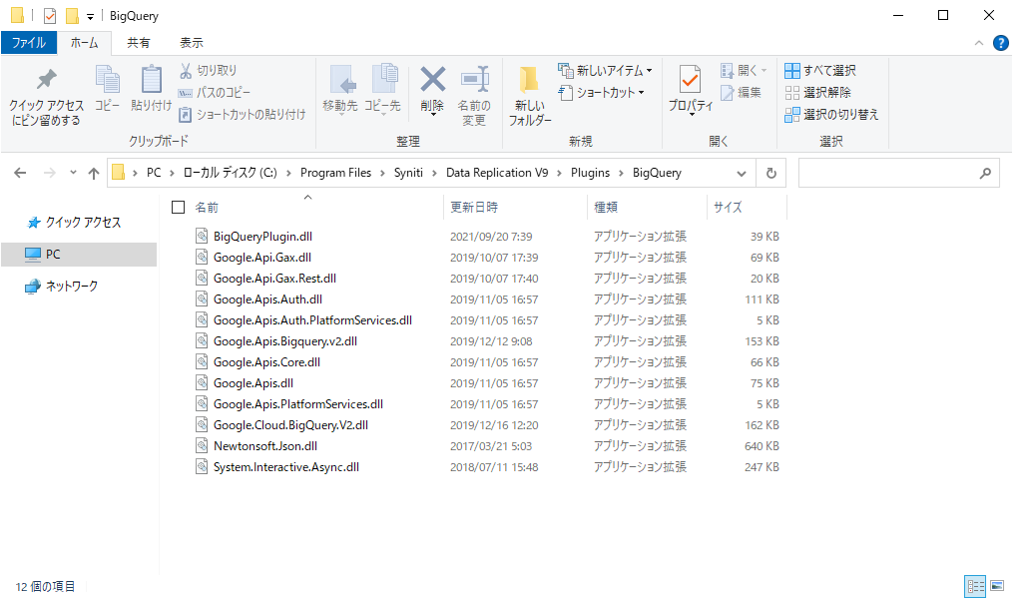This screenshot has height=599, width=1013.
Task: Pin folder to Quick Access (クイック アクセスにピン留めする)
Action: (x=46, y=97)
